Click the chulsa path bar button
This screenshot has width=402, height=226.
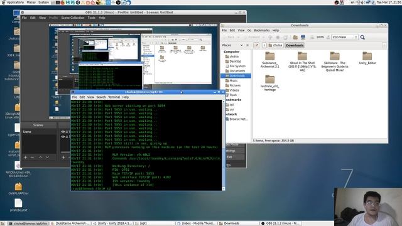pos(275,45)
